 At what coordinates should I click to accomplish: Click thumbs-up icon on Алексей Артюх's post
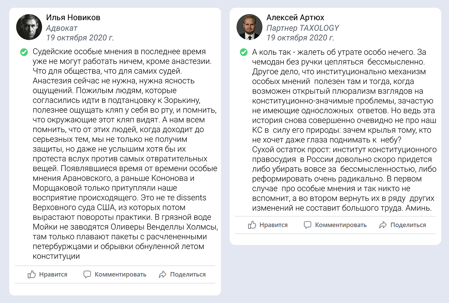252,225
